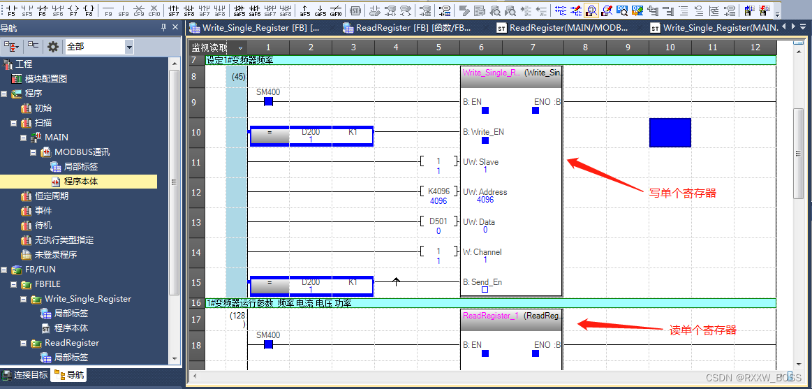Toggle the SM400 contact on row 9

tap(268, 101)
